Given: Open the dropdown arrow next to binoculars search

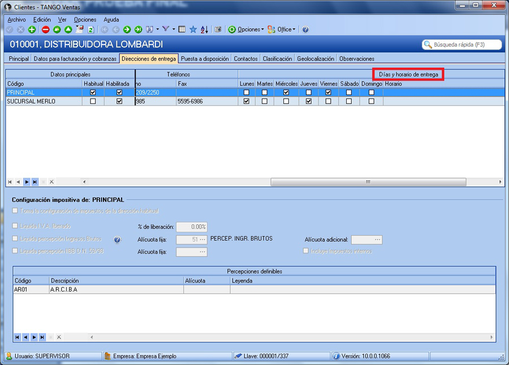Looking at the screenshot, I should tap(158, 29).
